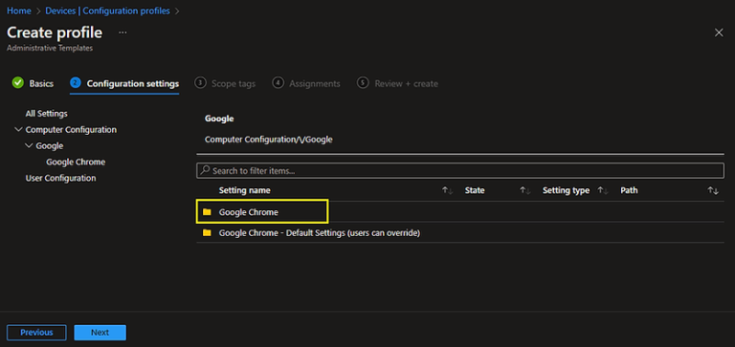
Task: Click the folder icon for Google Chrome
Action: click(207, 212)
